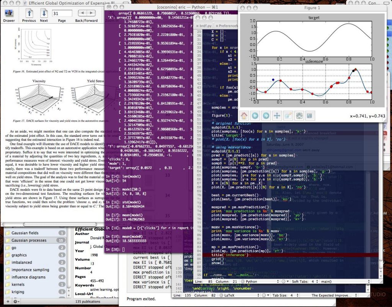Click the scroll down arrow in BibDesk group list

tap(69, 296)
